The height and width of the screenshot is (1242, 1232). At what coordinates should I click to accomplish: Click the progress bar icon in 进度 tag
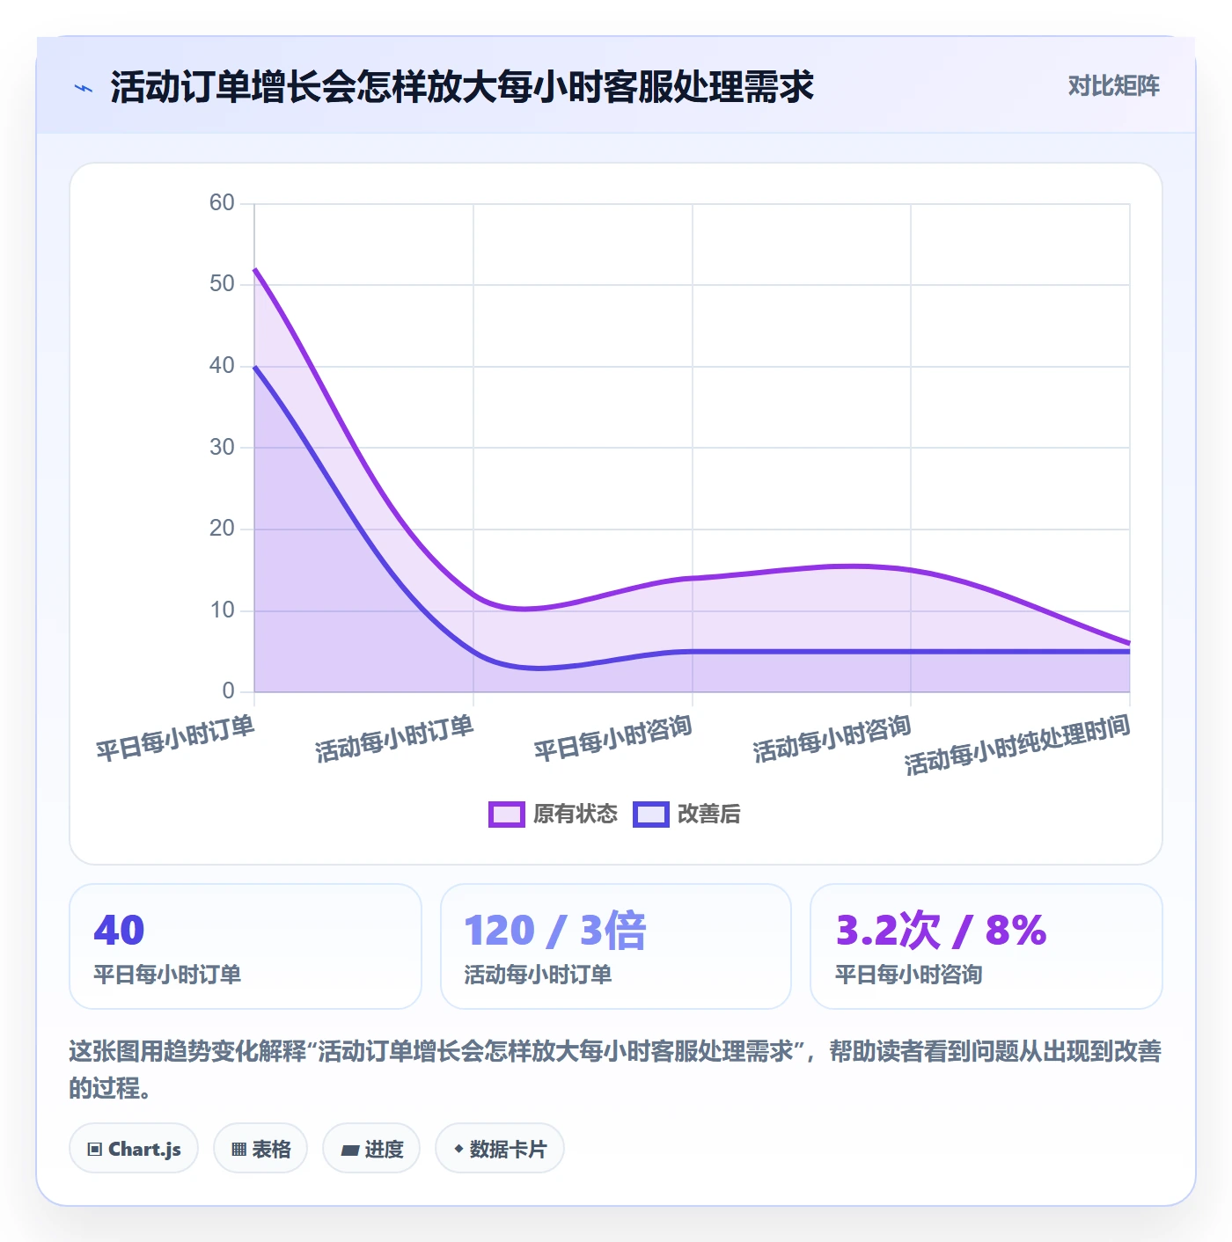tap(350, 1150)
